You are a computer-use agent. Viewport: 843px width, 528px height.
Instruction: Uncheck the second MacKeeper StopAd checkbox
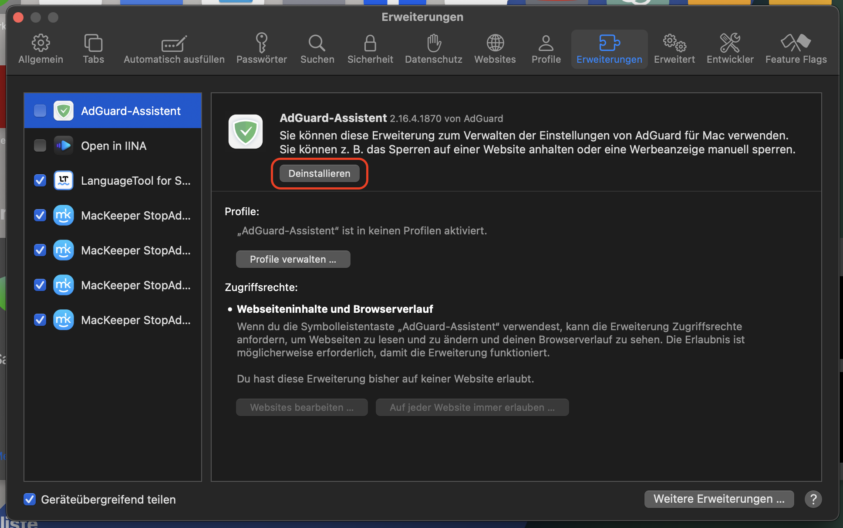tap(40, 250)
